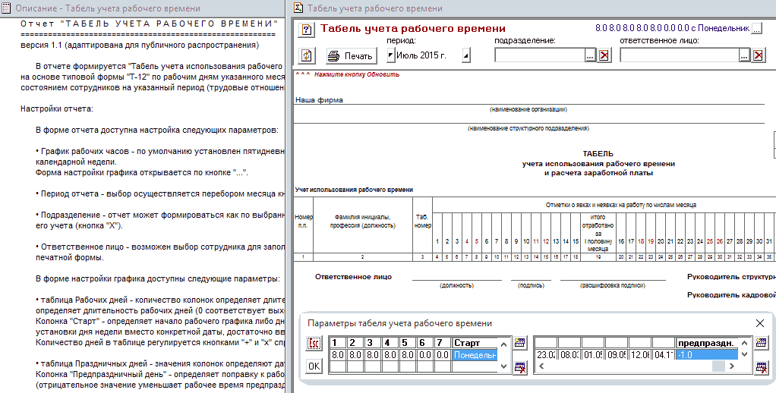776x393 pixels.
Task: Click версия 1.1 line in Описание window
Action: [x=140, y=46]
